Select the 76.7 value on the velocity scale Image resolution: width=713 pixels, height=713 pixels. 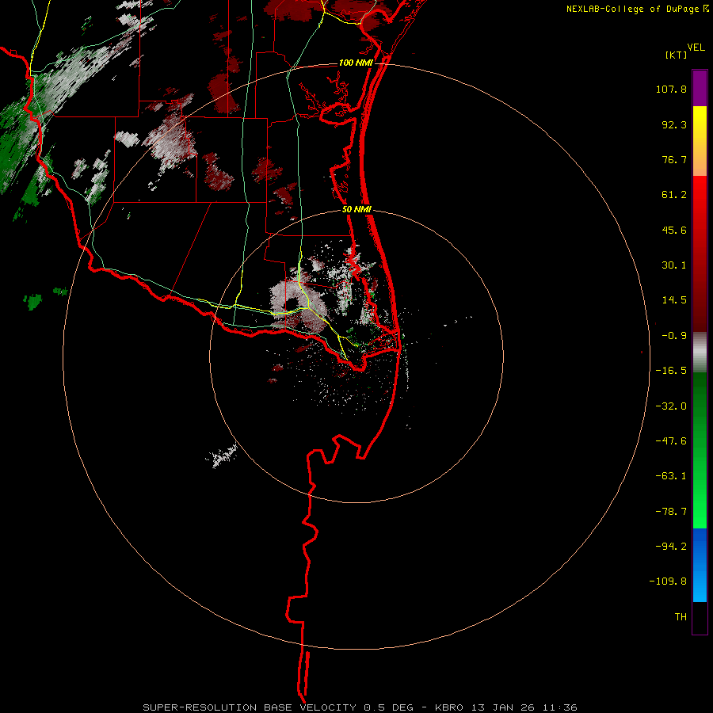(674, 159)
